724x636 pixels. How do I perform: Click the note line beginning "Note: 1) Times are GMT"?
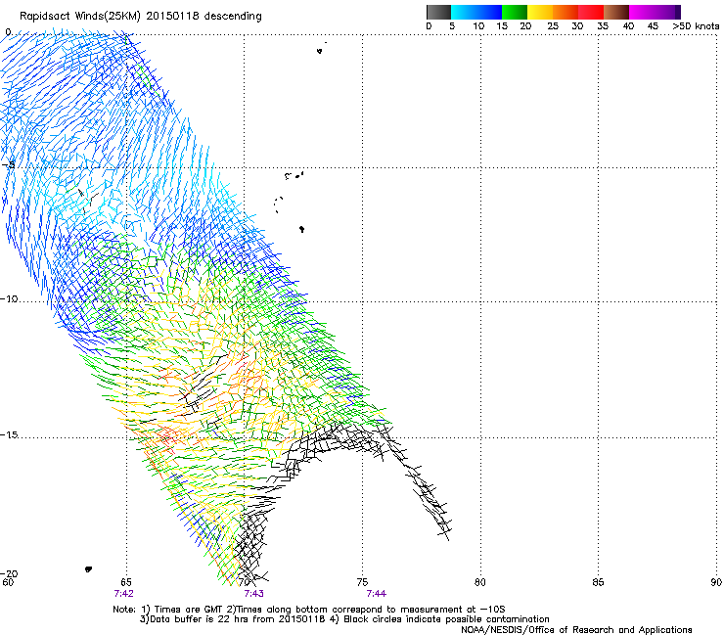(x=309, y=610)
